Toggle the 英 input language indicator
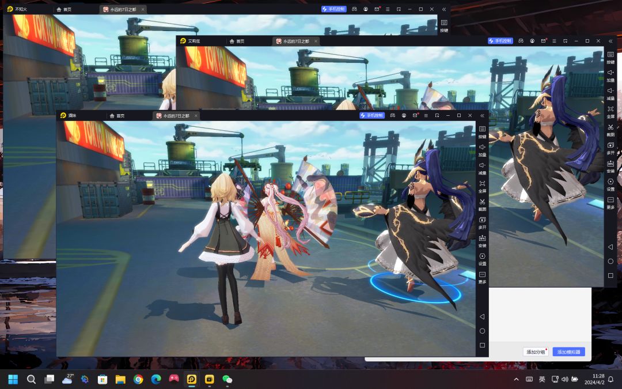This screenshot has height=389, width=622. pos(542,379)
